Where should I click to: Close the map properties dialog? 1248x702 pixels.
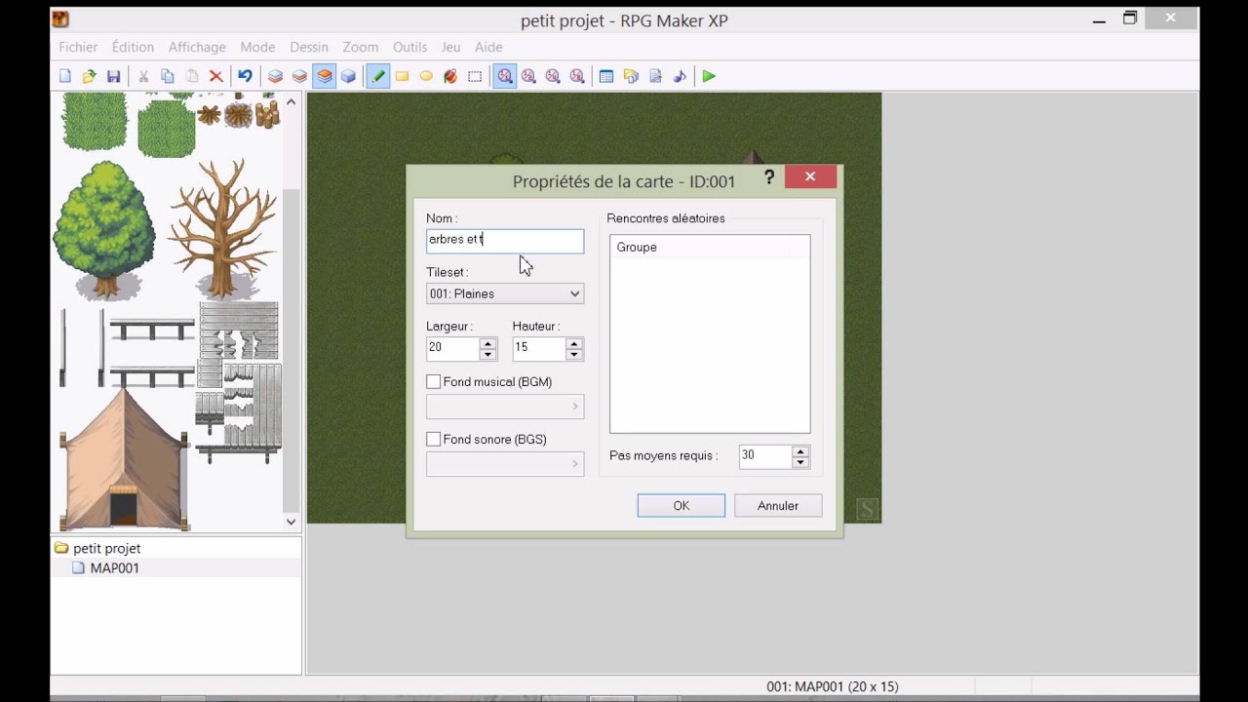coord(810,176)
